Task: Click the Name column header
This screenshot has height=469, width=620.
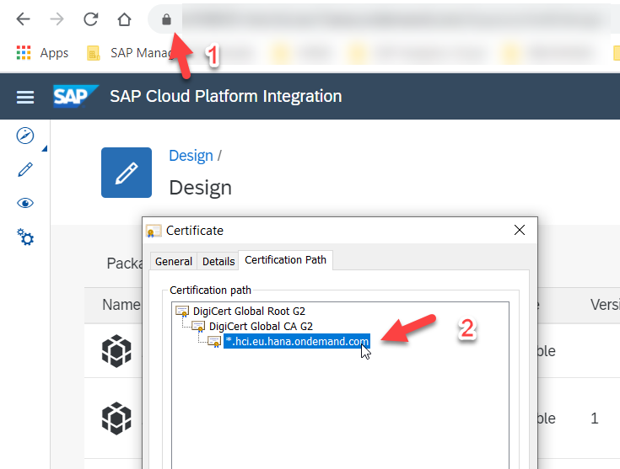Action: click(121, 304)
